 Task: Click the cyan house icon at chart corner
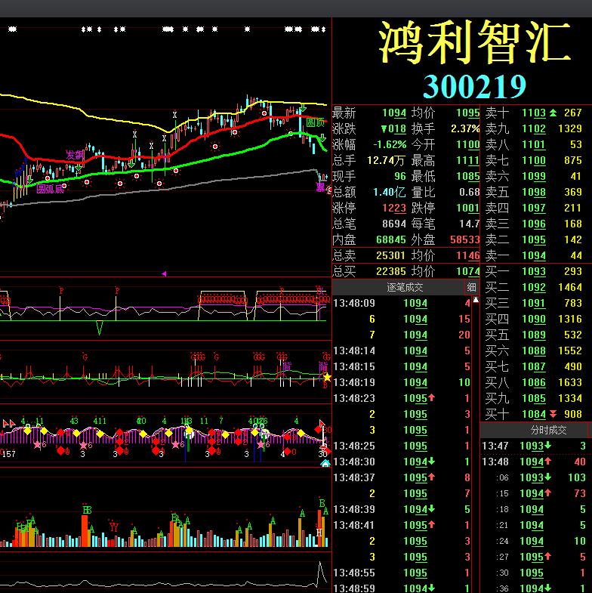click(x=325, y=464)
